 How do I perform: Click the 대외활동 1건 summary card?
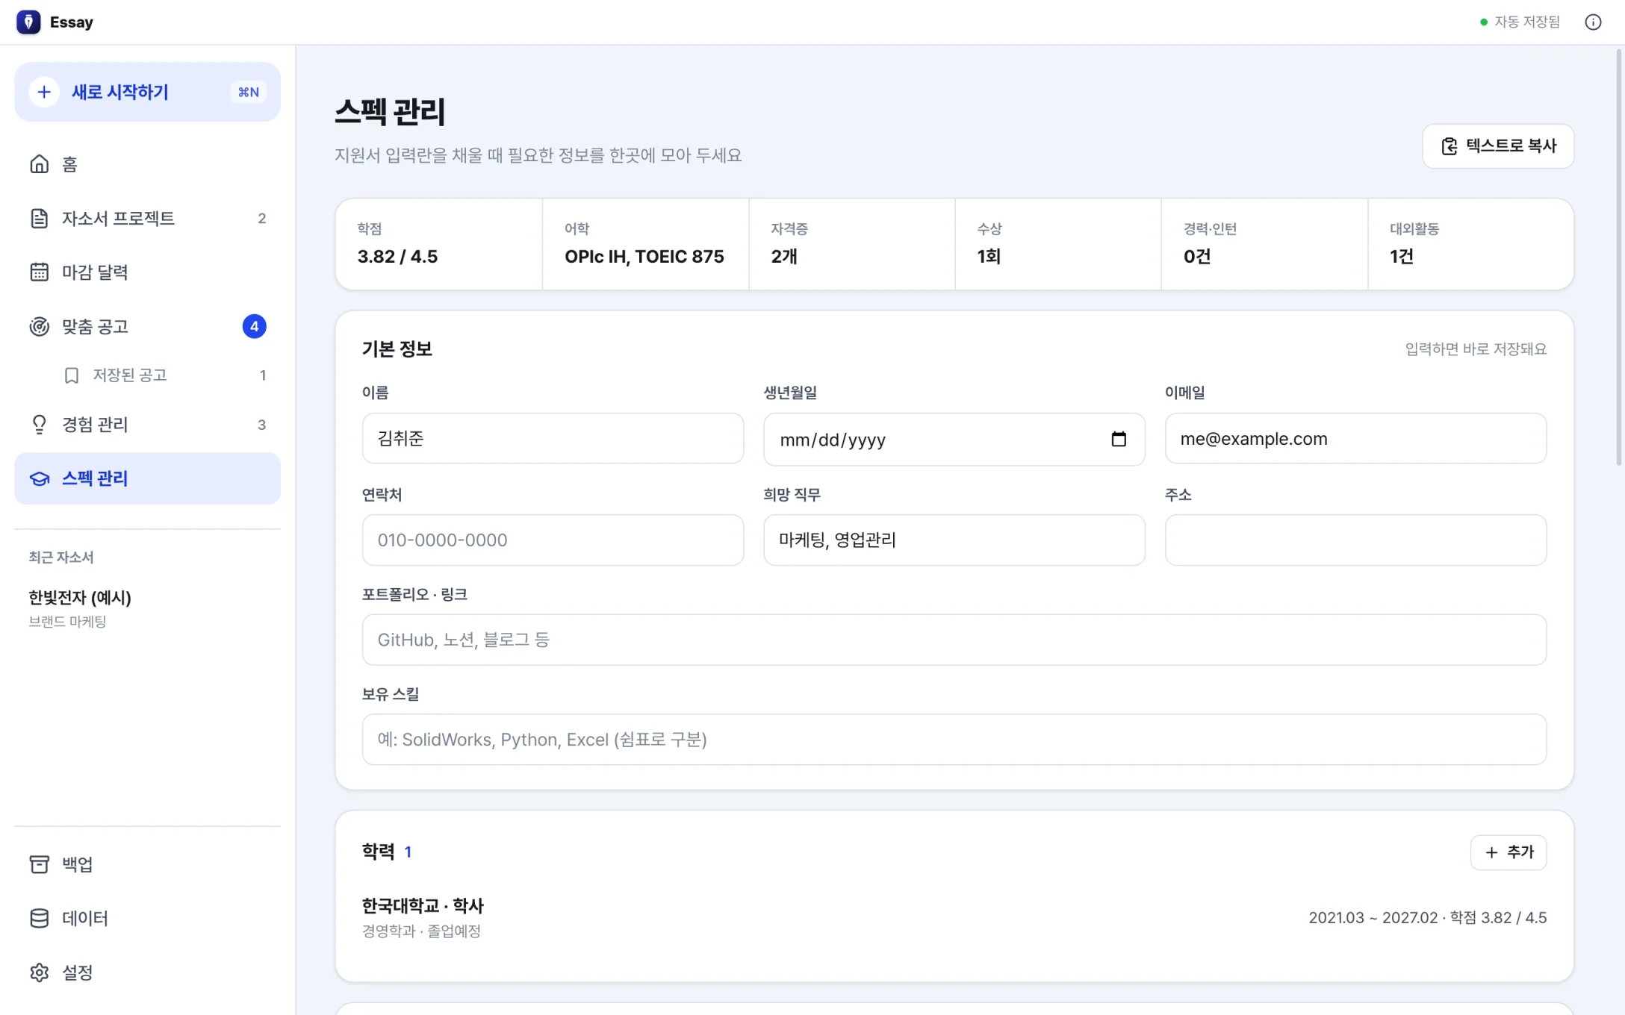point(1470,244)
